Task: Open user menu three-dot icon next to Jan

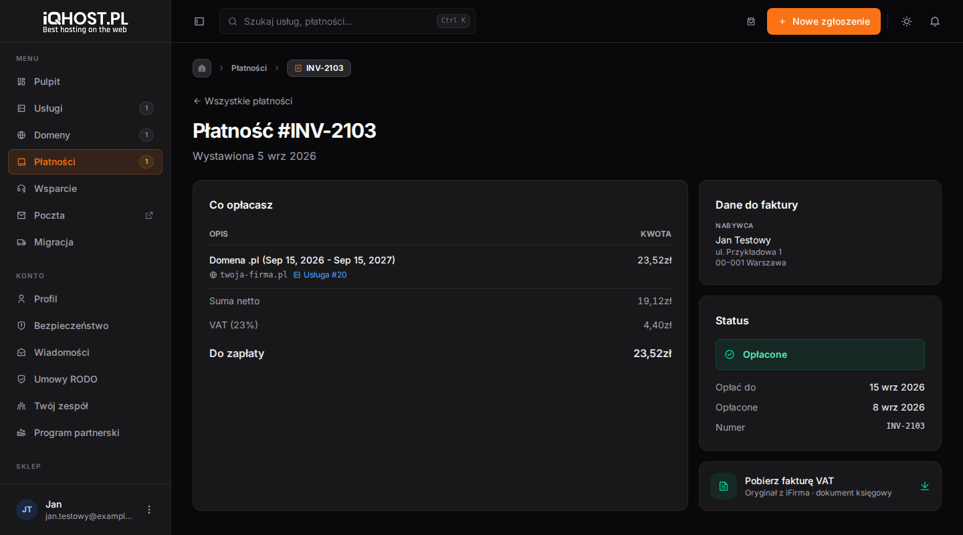Action: tap(149, 510)
